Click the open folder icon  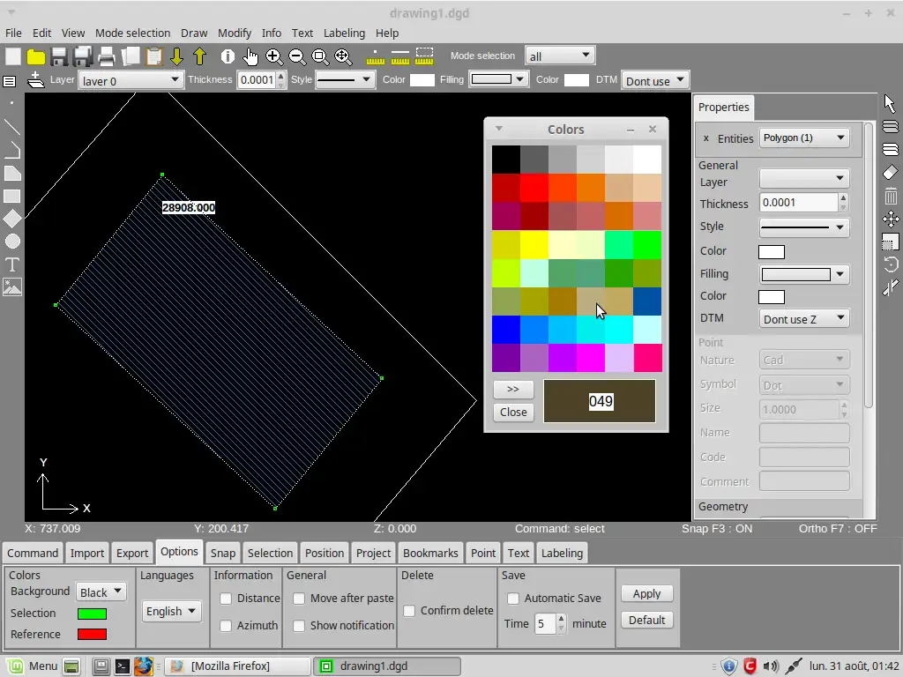pos(36,56)
